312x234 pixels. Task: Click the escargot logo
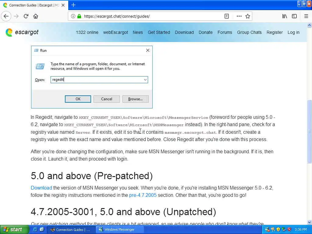tap(22, 32)
